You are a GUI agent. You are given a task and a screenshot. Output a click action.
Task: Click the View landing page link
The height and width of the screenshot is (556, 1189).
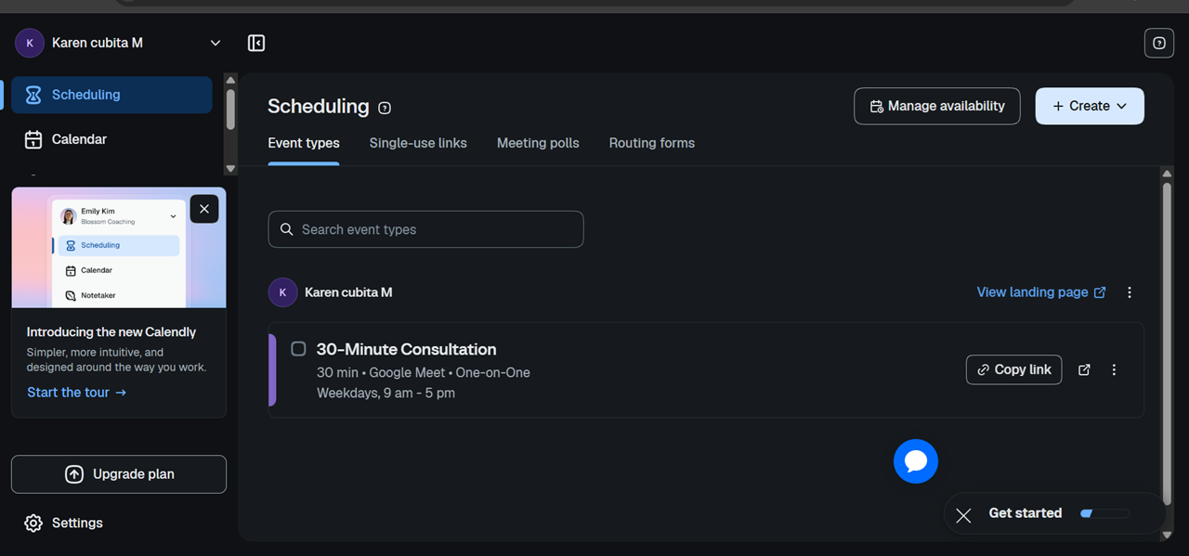click(x=1041, y=291)
